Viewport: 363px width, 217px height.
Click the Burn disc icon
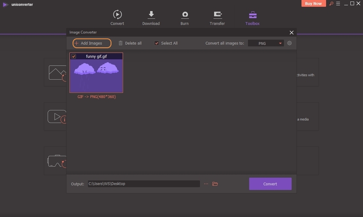pyautogui.click(x=185, y=15)
